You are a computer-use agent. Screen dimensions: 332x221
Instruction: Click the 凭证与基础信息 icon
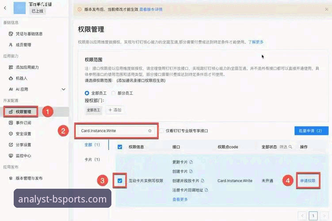(11, 34)
